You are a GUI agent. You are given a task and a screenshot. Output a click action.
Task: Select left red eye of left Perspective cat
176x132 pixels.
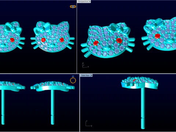pos(96,43)
